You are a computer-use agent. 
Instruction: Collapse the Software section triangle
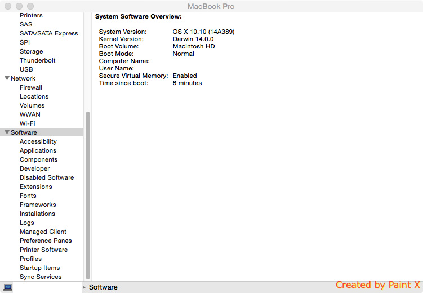click(x=7, y=132)
